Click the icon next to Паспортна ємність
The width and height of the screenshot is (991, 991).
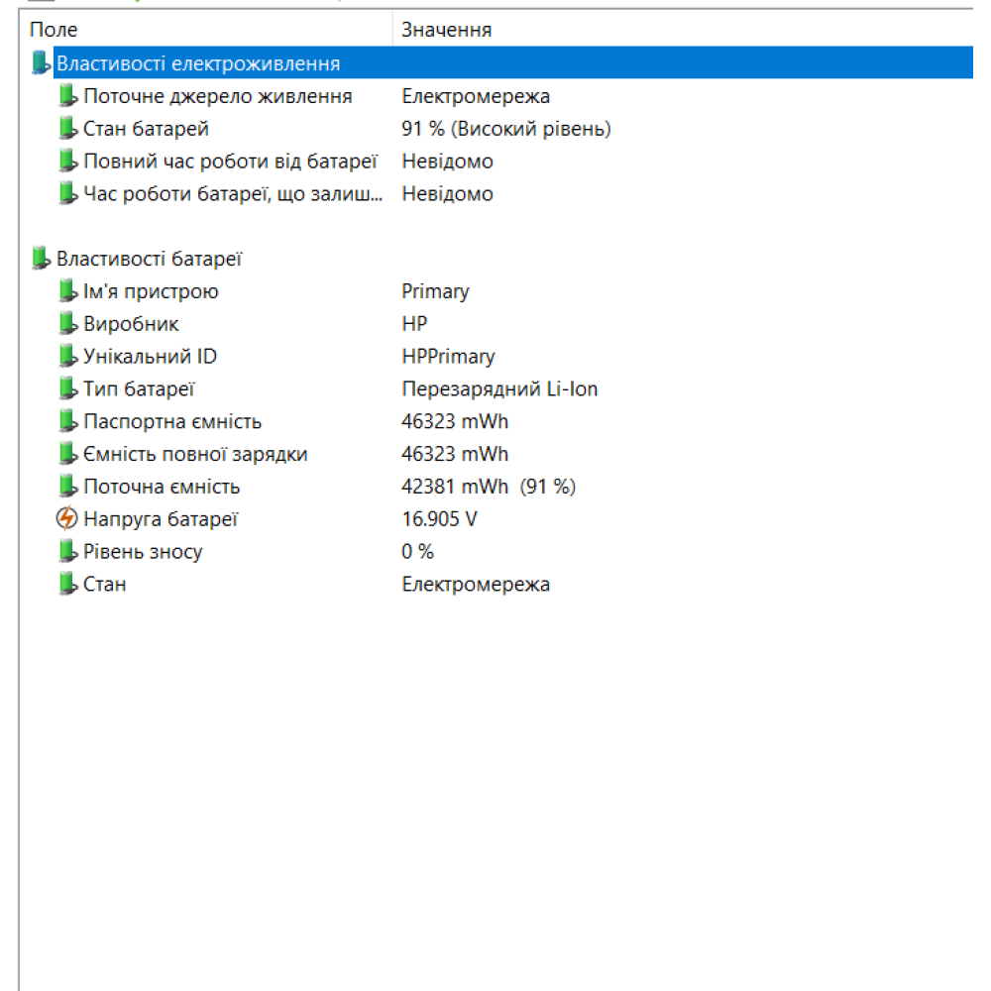[x=67, y=421]
